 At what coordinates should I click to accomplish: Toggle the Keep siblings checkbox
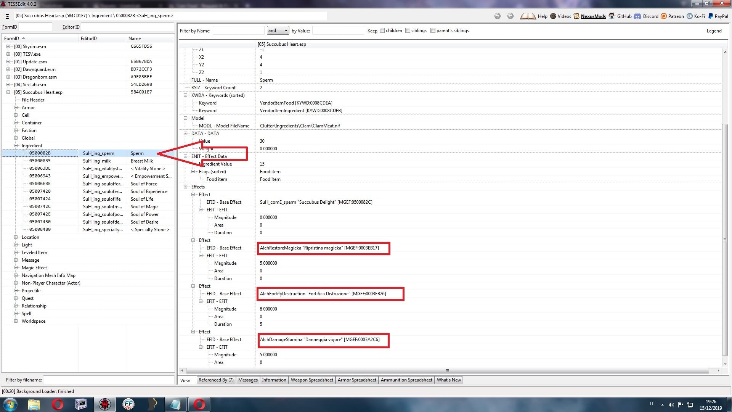[408, 31]
